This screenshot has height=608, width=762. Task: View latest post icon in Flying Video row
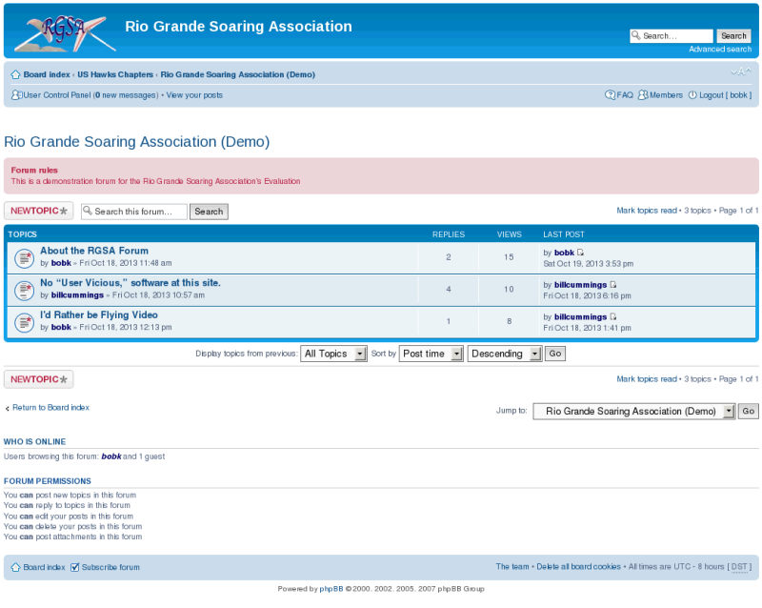click(x=613, y=316)
